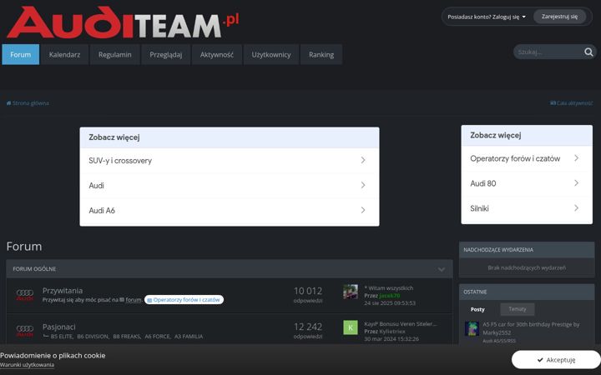Click the Operatorzy forów i czatów inline tag

pos(184,300)
